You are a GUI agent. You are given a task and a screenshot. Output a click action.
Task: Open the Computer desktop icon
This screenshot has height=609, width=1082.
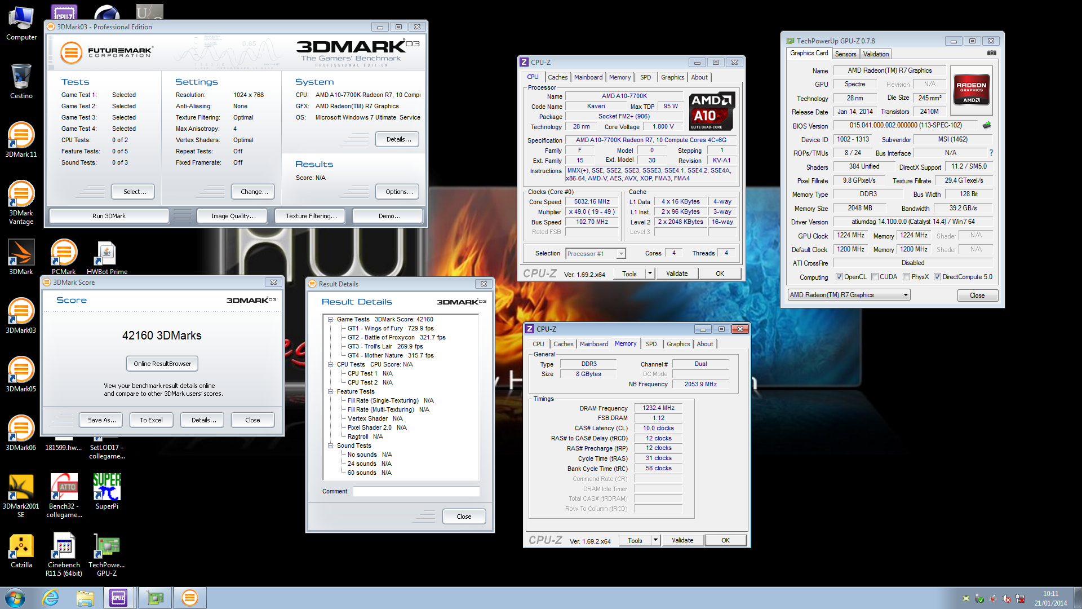click(21, 24)
